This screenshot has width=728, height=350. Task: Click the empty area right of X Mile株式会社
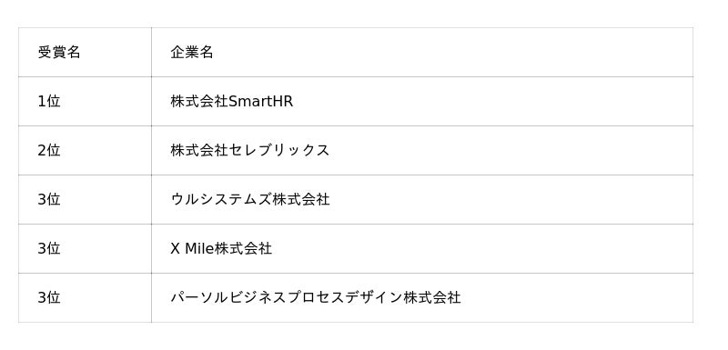click(483, 249)
